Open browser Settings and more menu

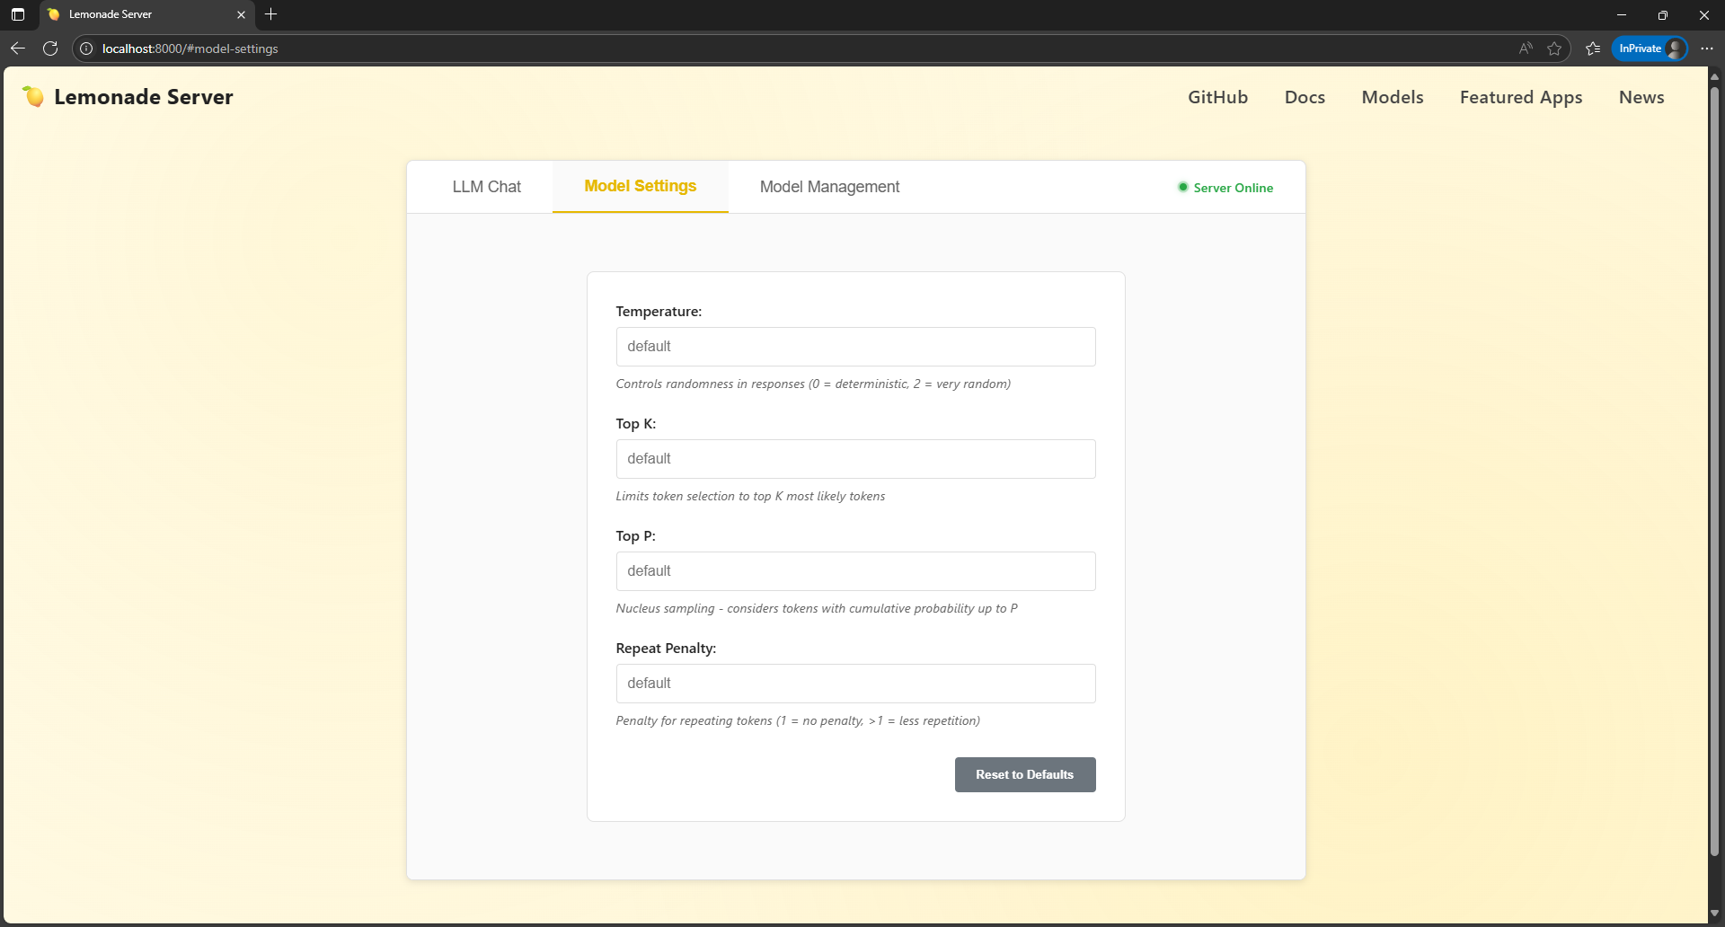pos(1706,49)
